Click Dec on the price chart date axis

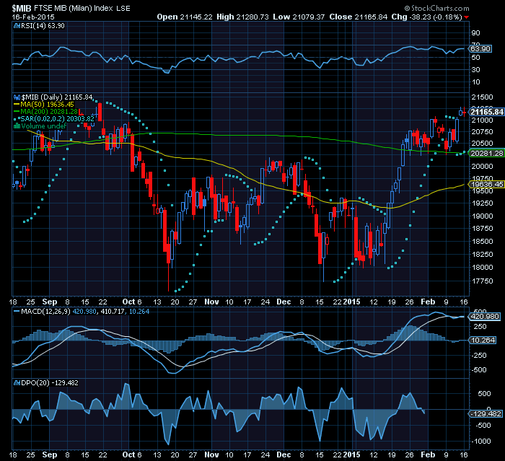284,302
